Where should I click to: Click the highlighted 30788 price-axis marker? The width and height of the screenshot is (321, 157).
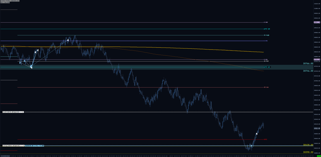click(x=317, y=60)
